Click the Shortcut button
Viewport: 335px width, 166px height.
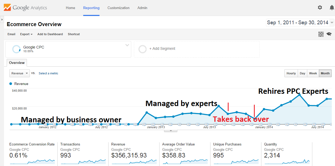(x=74, y=34)
